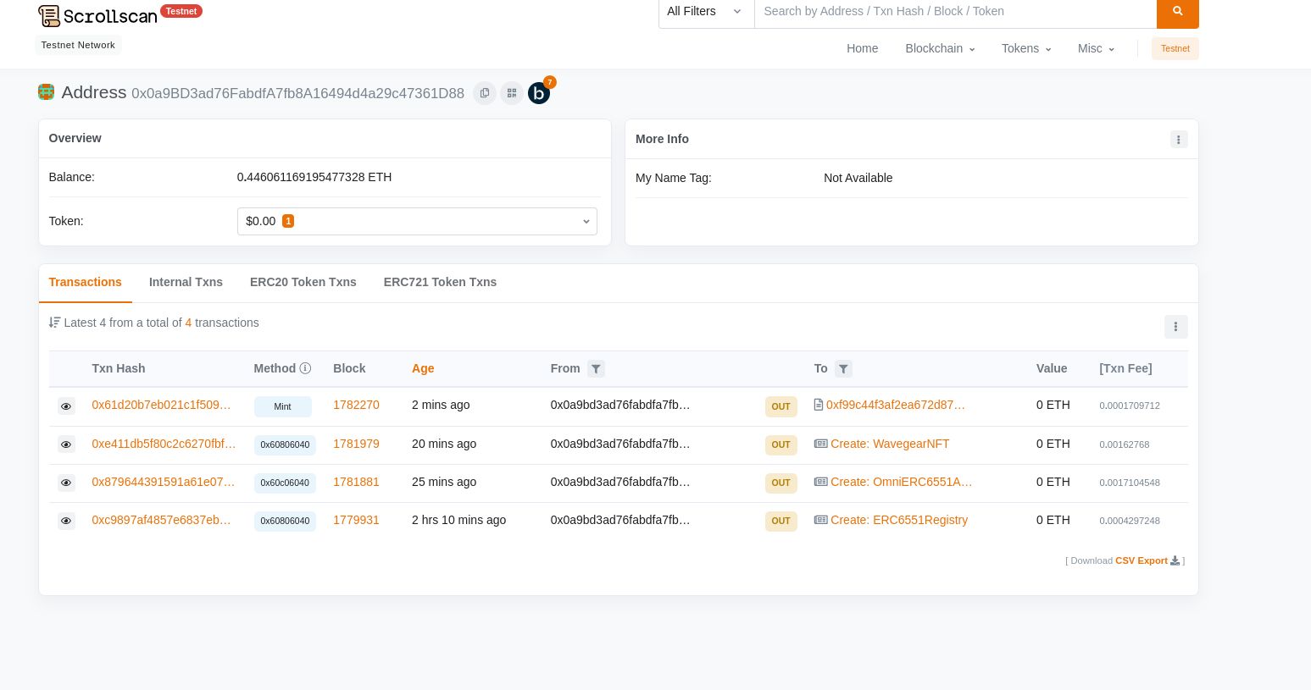Image resolution: width=1311 pixels, height=690 pixels.
Task: Open More Info three-dot menu
Action: [1179, 140]
